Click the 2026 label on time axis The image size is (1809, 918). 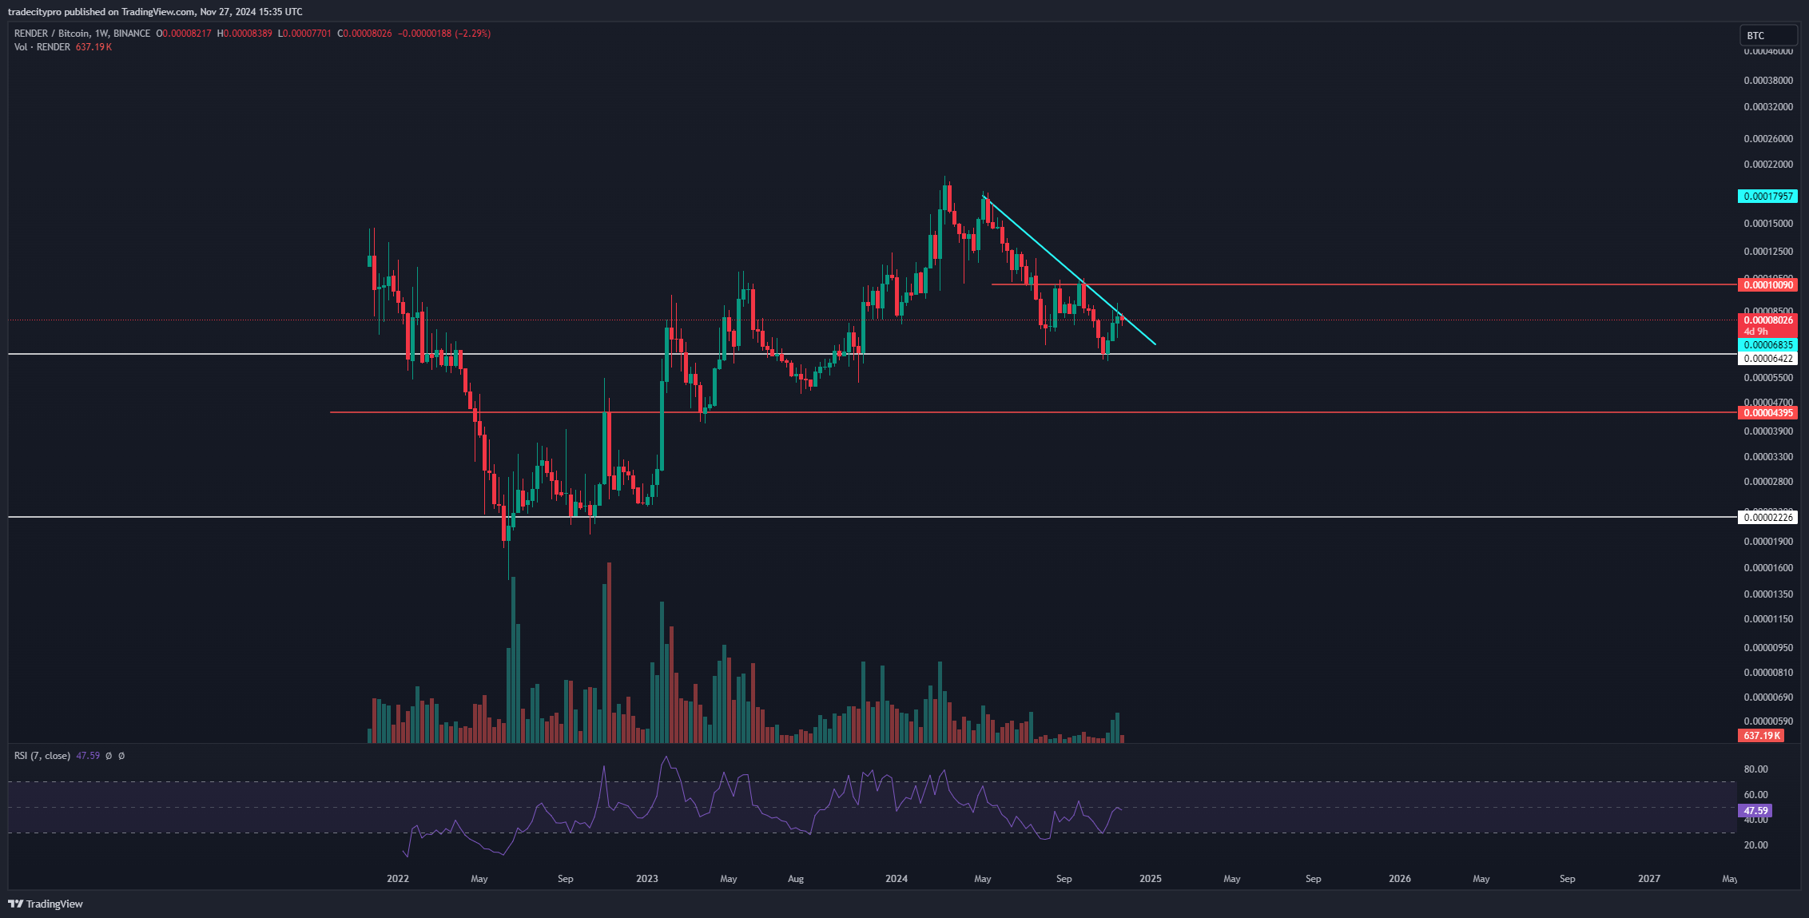[1400, 879]
